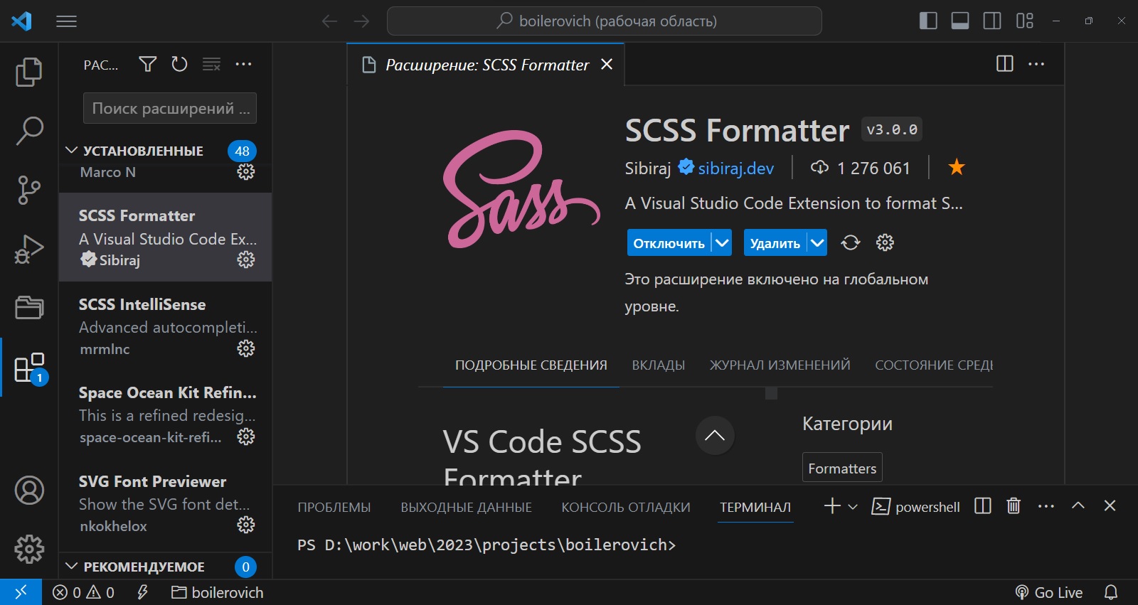Open gear for SVG Font Previewer item
The image size is (1138, 605).
[246, 525]
